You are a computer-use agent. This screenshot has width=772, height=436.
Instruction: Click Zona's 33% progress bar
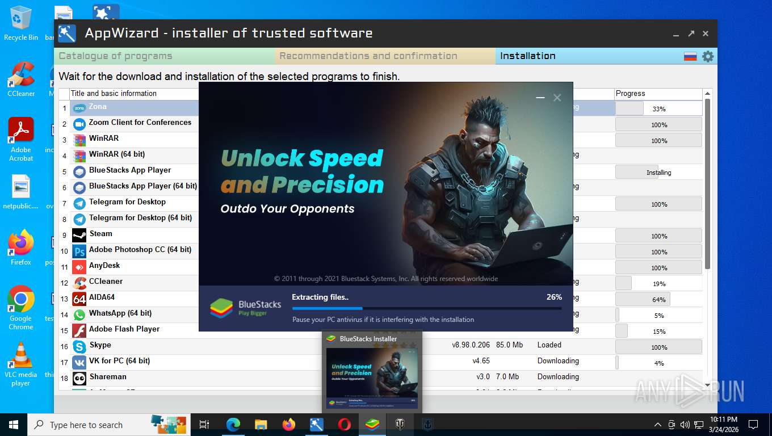coord(658,108)
